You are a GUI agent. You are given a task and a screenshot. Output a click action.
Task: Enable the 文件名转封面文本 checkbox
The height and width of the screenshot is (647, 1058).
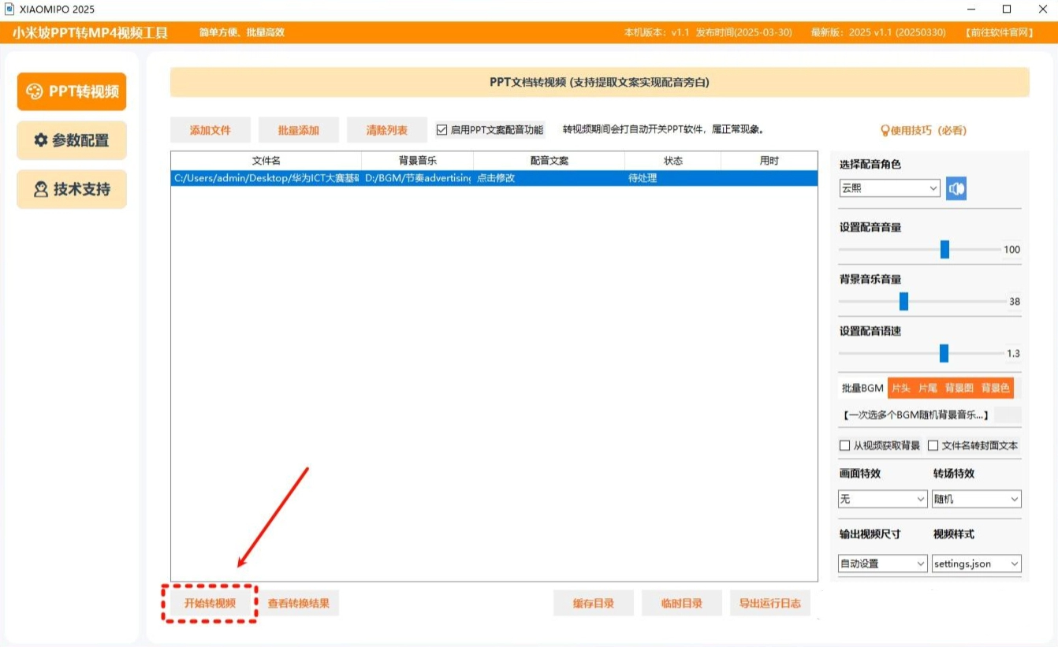pos(933,445)
